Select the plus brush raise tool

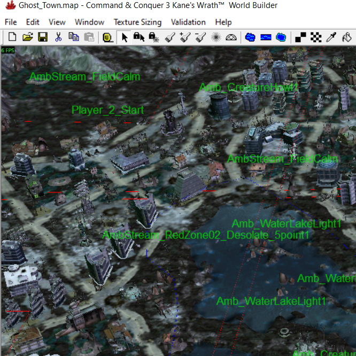185,37
